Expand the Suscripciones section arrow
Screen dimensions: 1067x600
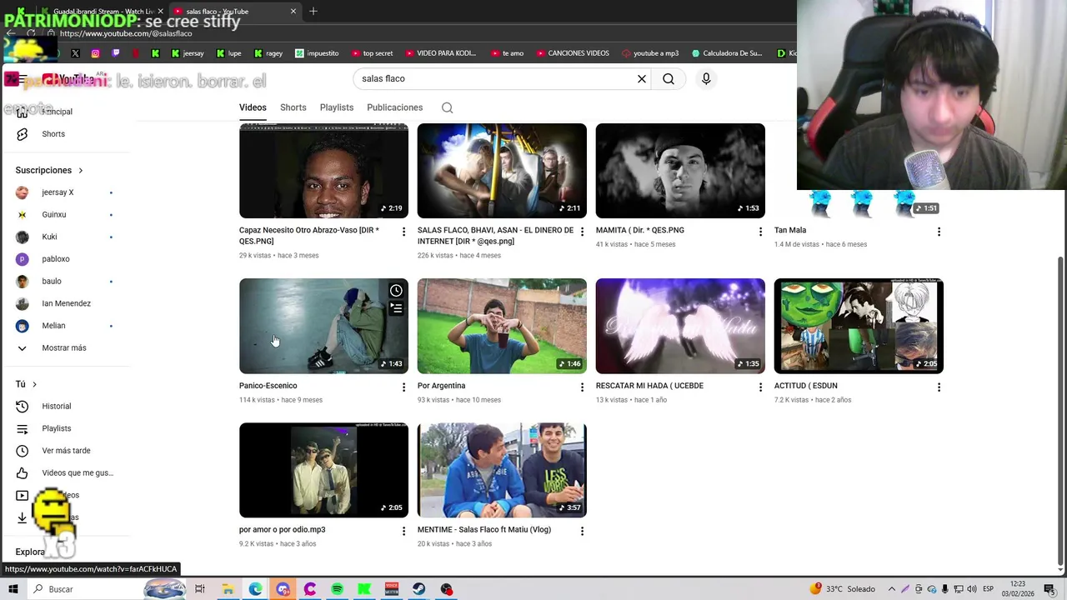click(81, 170)
